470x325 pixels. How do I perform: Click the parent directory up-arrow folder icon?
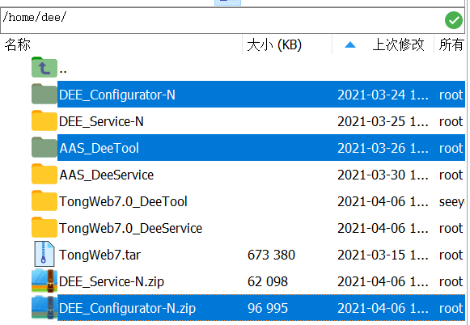tap(44, 67)
